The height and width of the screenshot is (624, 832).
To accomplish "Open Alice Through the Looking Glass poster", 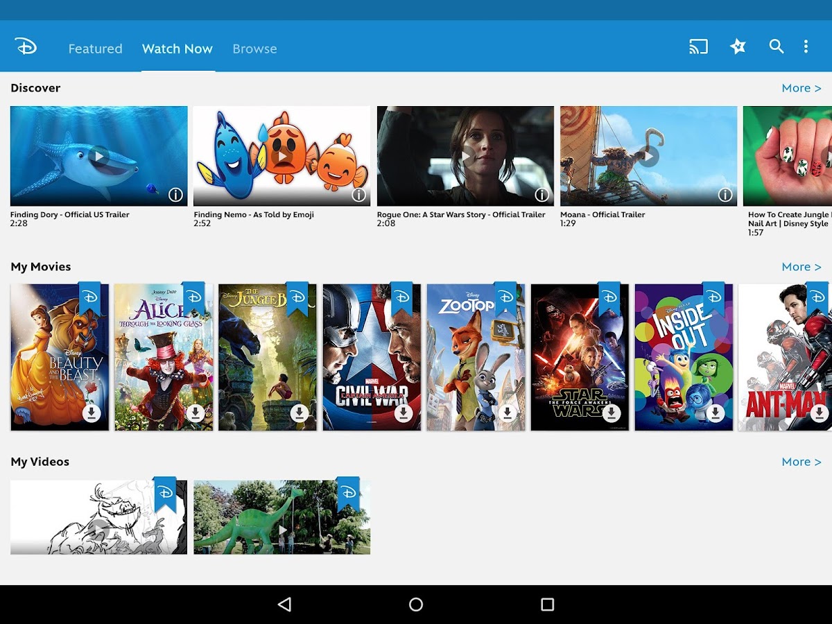I will coord(164,357).
